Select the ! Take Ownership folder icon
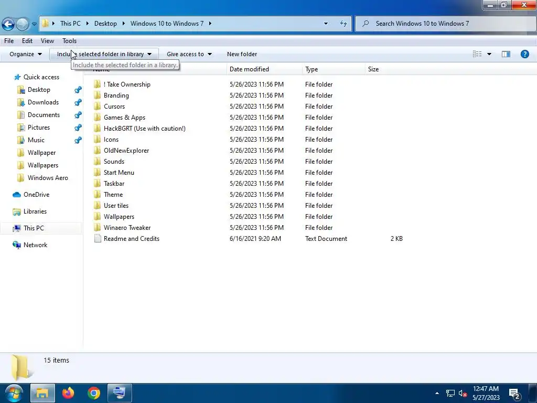Image resolution: width=537 pixels, height=403 pixels. click(x=97, y=84)
